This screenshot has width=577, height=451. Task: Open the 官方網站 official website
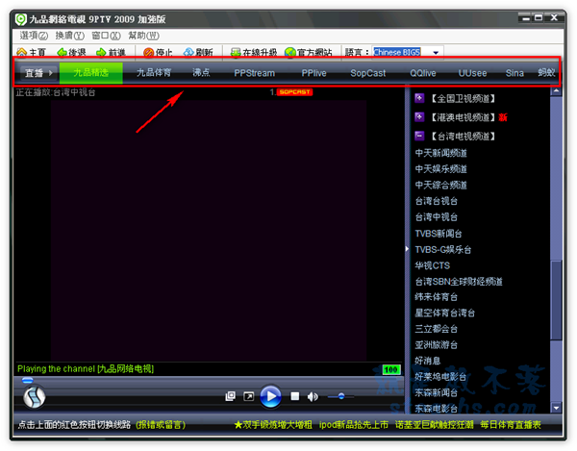pyautogui.click(x=309, y=52)
